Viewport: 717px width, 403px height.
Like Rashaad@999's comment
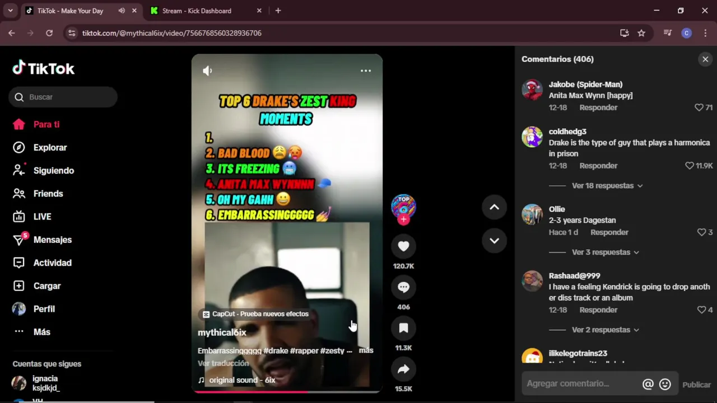701,310
